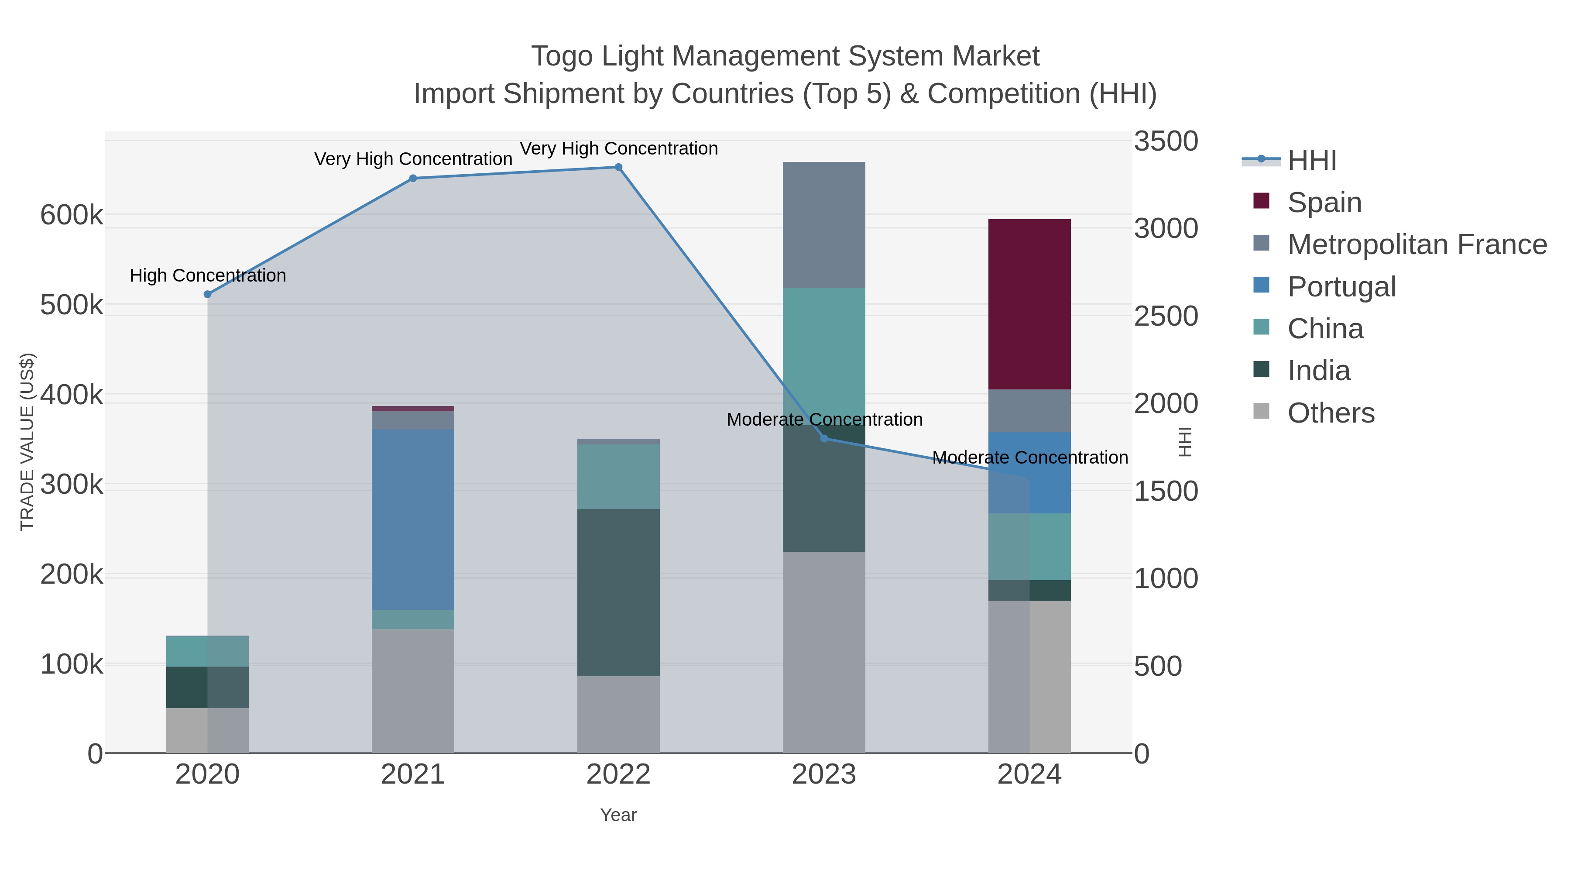Click the Spain segment of the 2024 bar
This screenshot has width=1571, height=884.
1029,304
